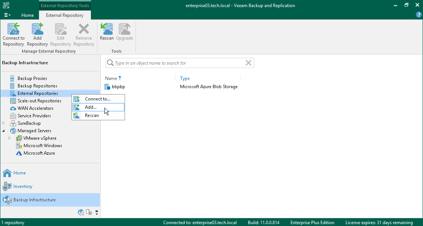
Task: Click the object name search field
Action: [x=180, y=63]
